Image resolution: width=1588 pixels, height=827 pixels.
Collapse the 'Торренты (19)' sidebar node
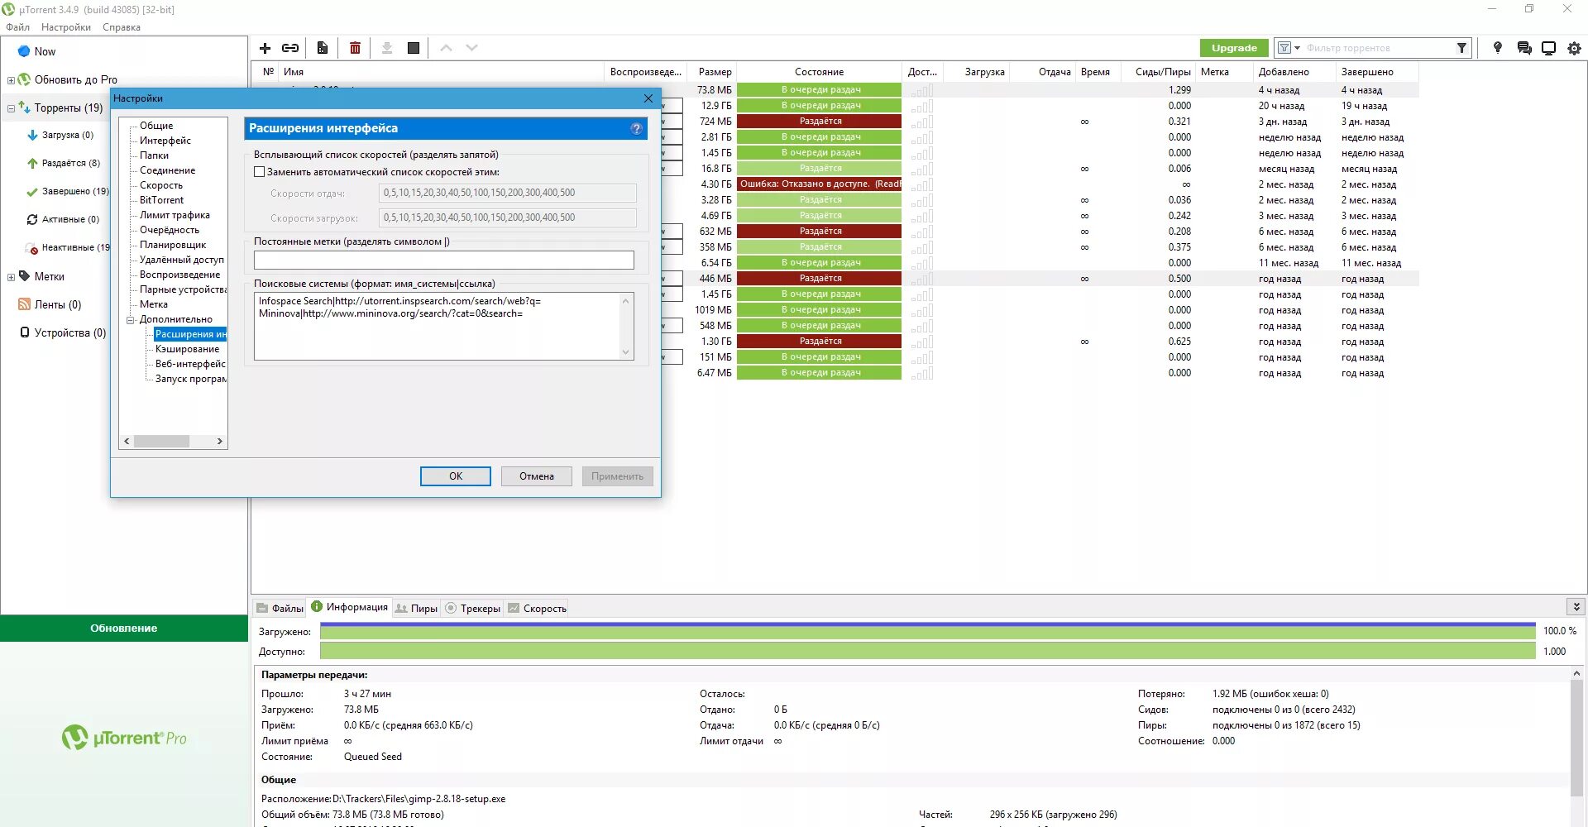(x=11, y=108)
